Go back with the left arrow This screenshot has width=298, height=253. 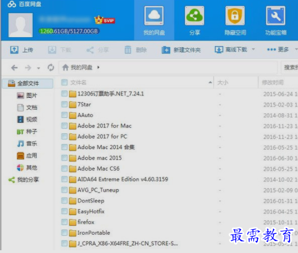coord(14,67)
